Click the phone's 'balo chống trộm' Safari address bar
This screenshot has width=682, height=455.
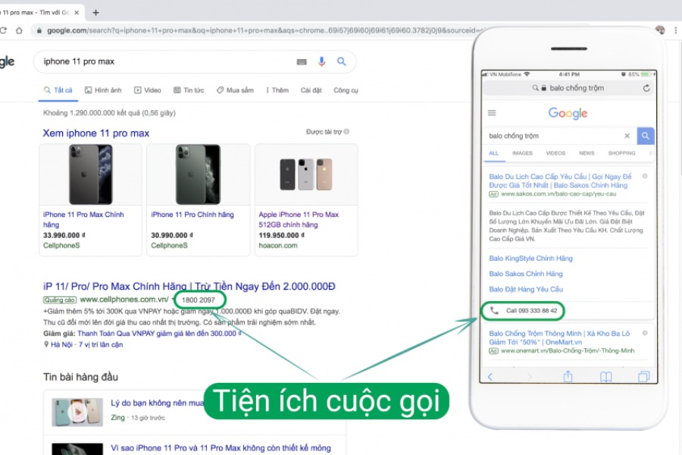click(x=568, y=88)
